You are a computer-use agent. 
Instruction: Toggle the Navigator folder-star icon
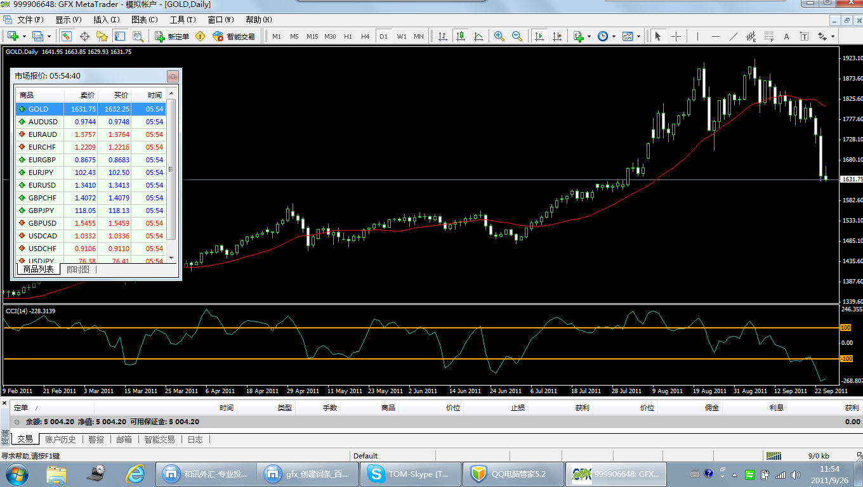pos(102,36)
